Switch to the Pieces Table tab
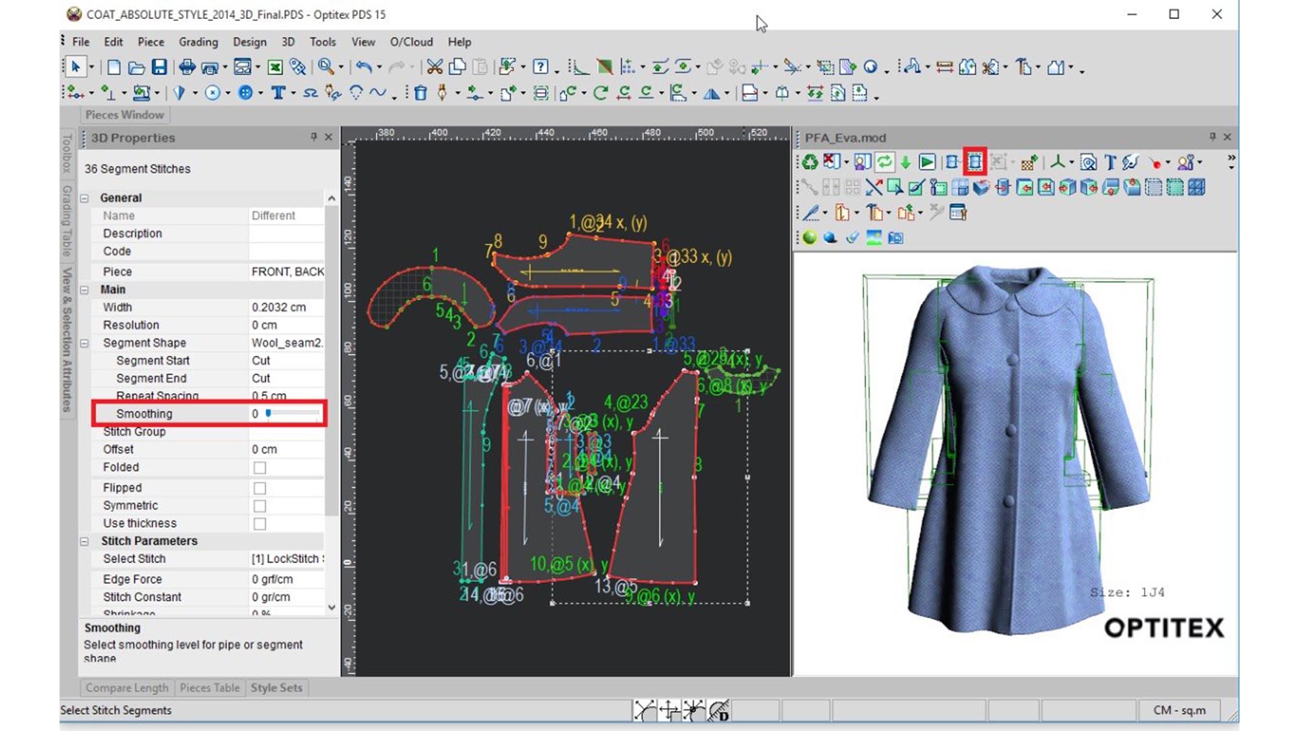1299x731 pixels. pyautogui.click(x=209, y=688)
